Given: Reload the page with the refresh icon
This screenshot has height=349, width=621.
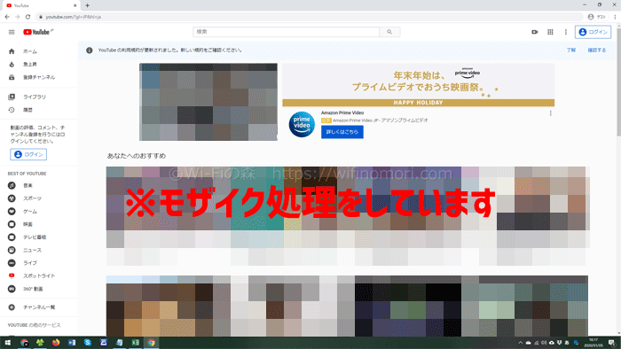Looking at the screenshot, I should pyautogui.click(x=28, y=17).
